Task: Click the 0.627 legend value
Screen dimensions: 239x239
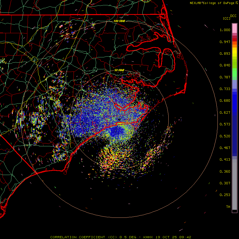Action: pos(225,113)
